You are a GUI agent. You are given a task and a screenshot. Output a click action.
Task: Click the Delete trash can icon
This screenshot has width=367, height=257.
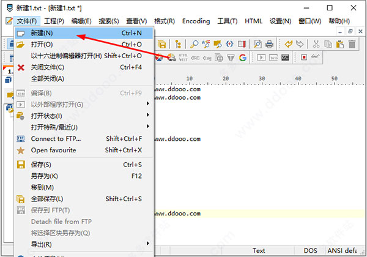352,44
